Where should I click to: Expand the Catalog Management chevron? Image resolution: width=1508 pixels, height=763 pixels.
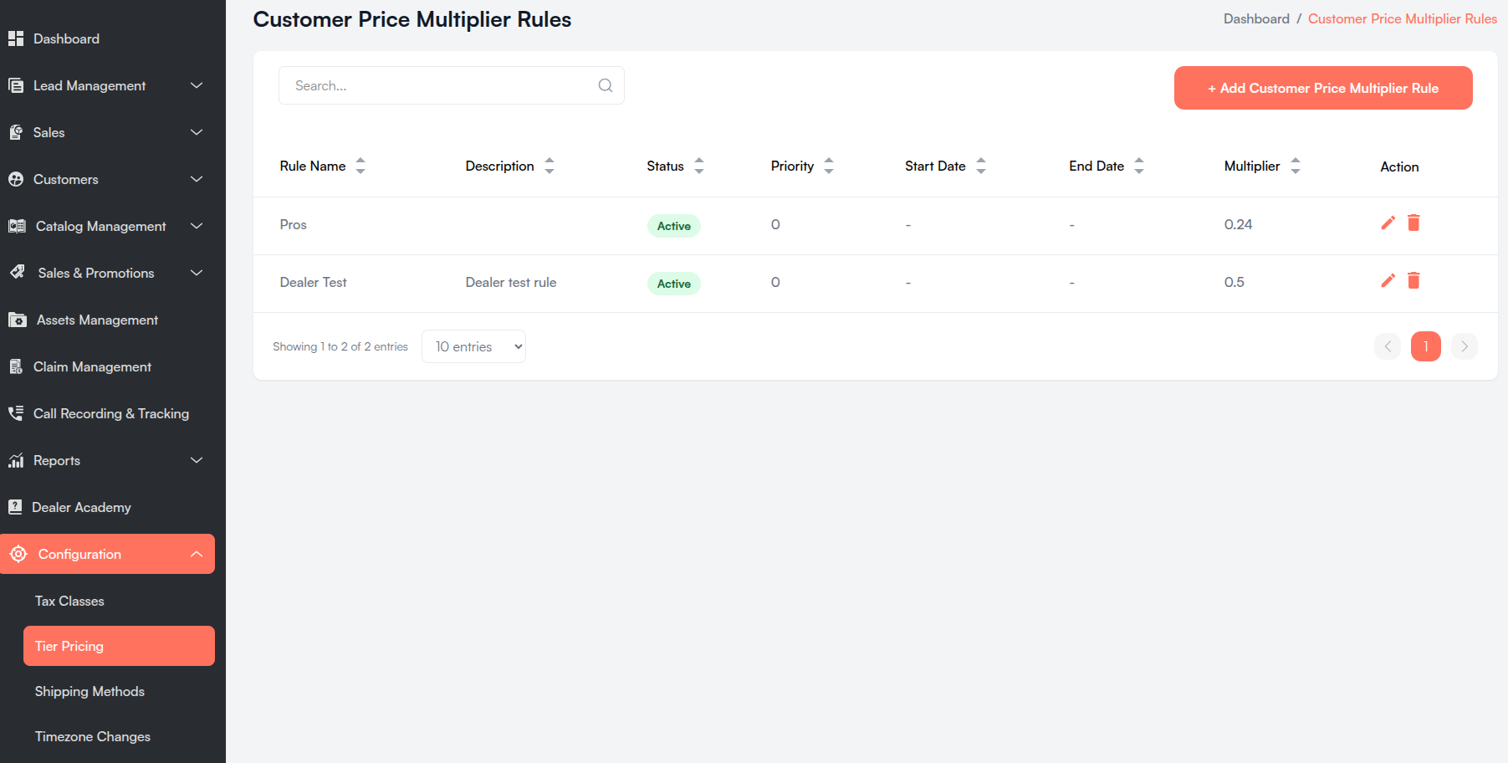click(197, 226)
